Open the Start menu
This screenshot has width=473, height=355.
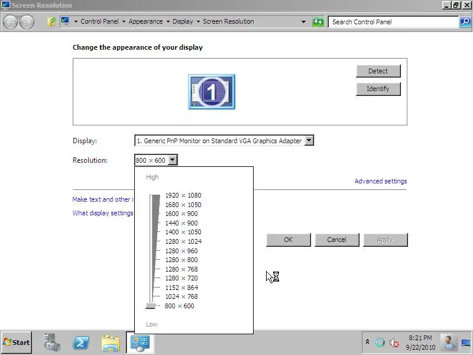[x=17, y=343]
